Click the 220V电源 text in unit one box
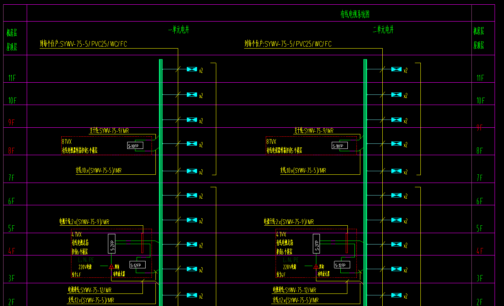 coord(85,266)
